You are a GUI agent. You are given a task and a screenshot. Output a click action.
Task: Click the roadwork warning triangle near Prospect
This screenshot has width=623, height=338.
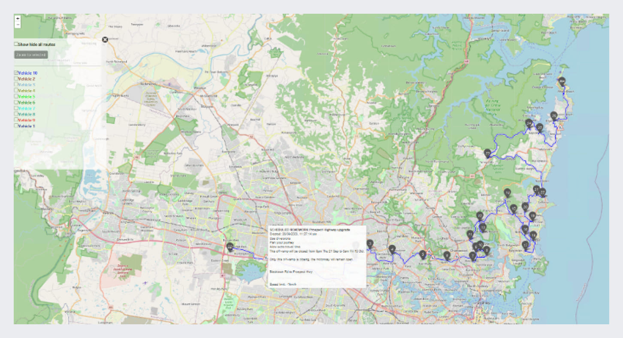click(266, 259)
